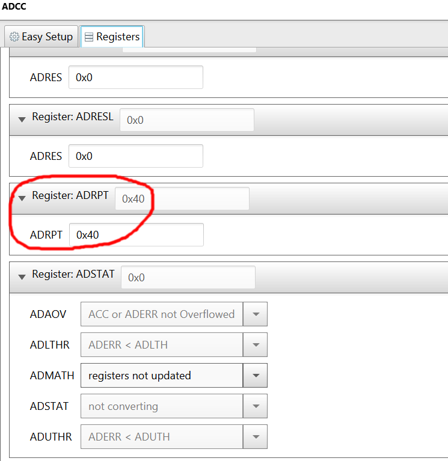The width and height of the screenshot is (448, 461).
Task: Click the Easy Setup gear icon
Action: point(14,37)
